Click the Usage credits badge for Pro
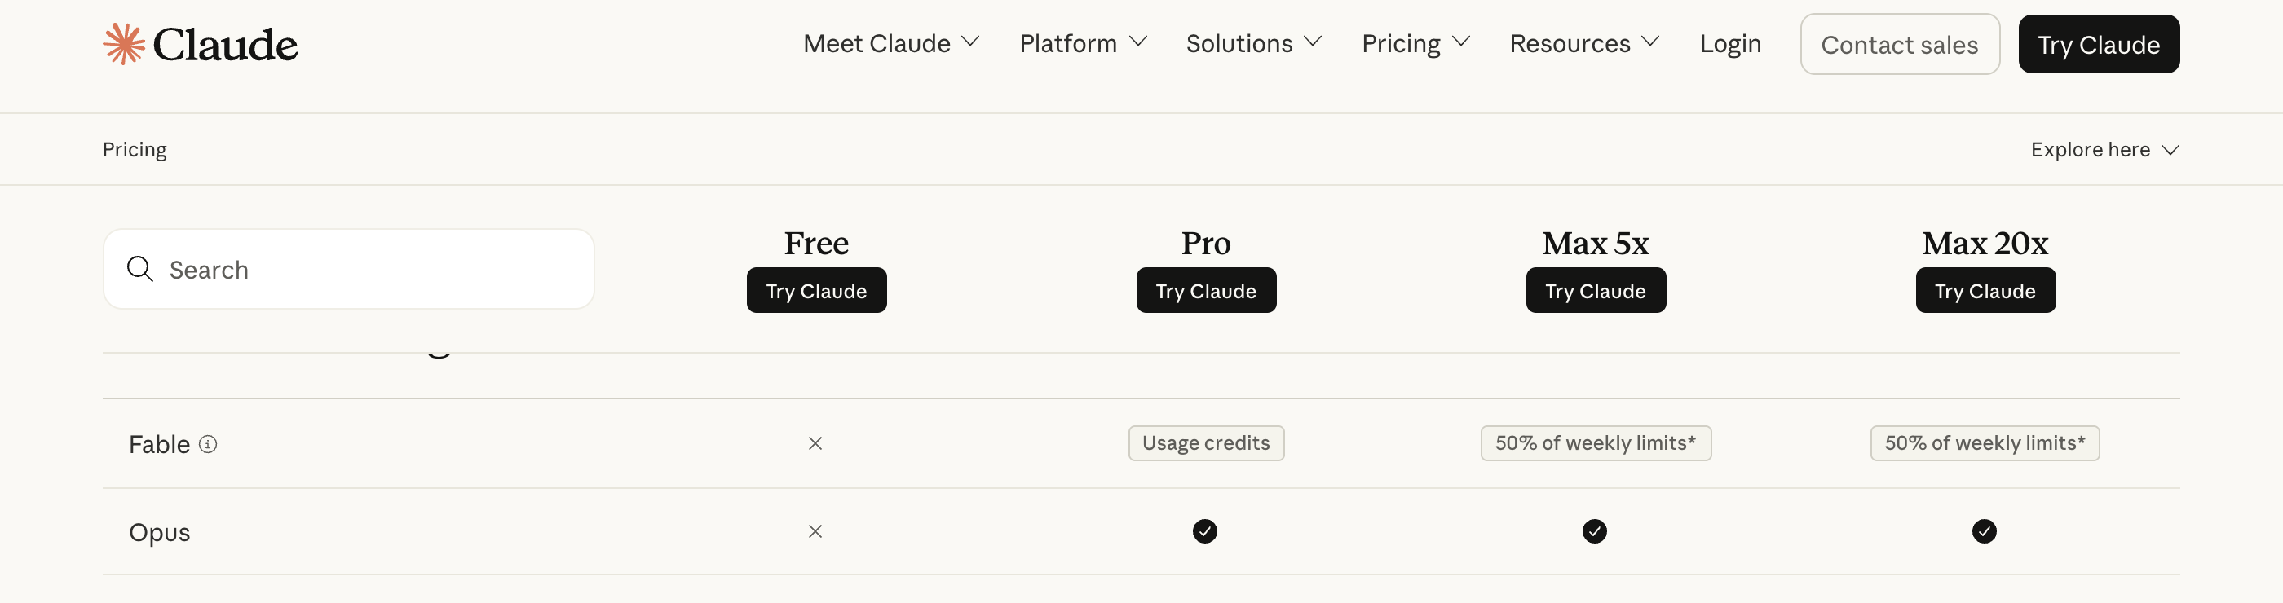2283x603 pixels. pyautogui.click(x=1206, y=443)
